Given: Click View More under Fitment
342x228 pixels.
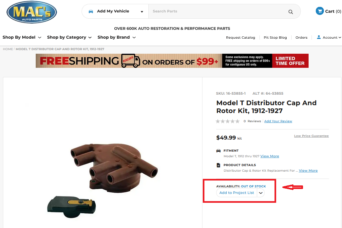Looking at the screenshot, I should point(270,156).
